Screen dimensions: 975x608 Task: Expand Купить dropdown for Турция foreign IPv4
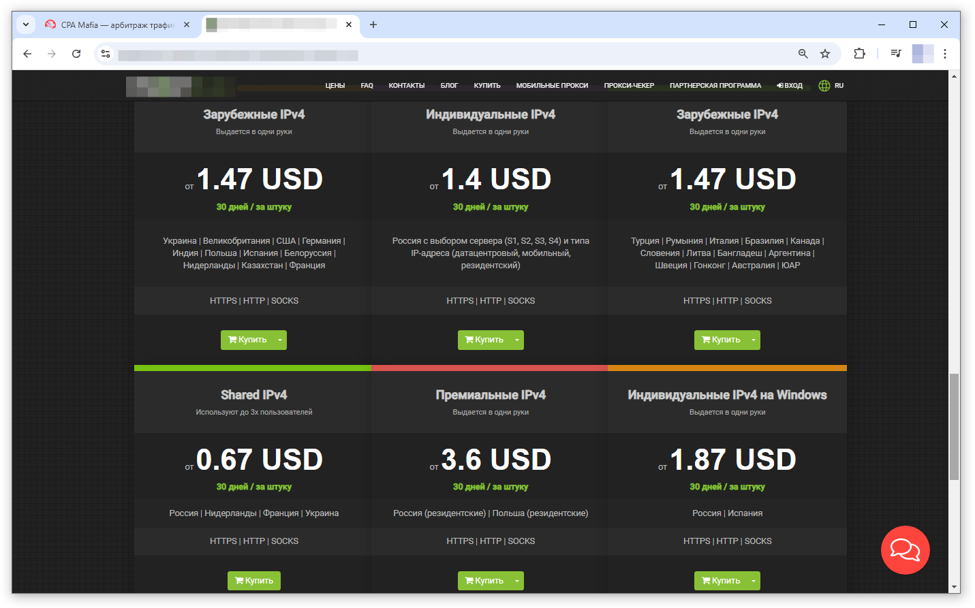pyautogui.click(x=754, y=340)
